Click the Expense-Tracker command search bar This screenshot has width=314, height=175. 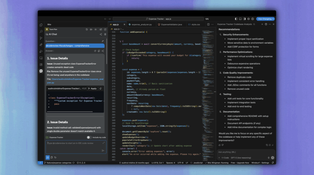(x=158, y=19)
